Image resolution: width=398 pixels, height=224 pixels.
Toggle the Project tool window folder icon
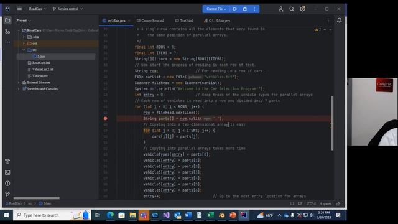point(7,21)
